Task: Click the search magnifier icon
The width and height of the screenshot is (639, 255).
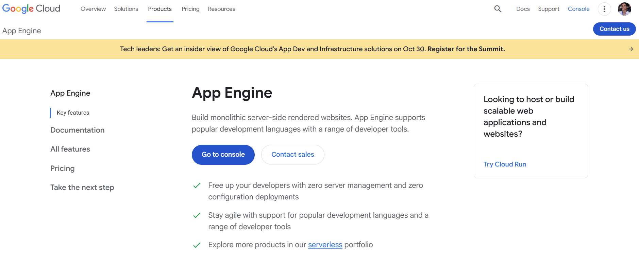Action: pyautogui.click(x=498, y=9)
